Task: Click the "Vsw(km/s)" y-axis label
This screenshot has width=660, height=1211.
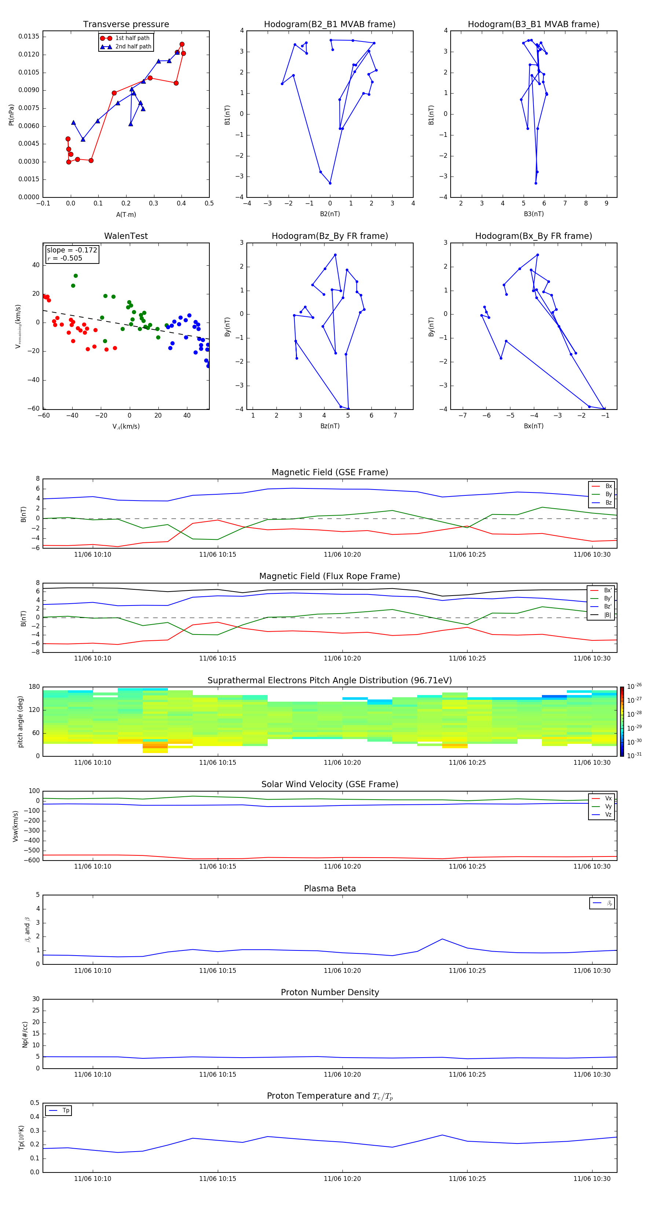Action: click(15, 826)
